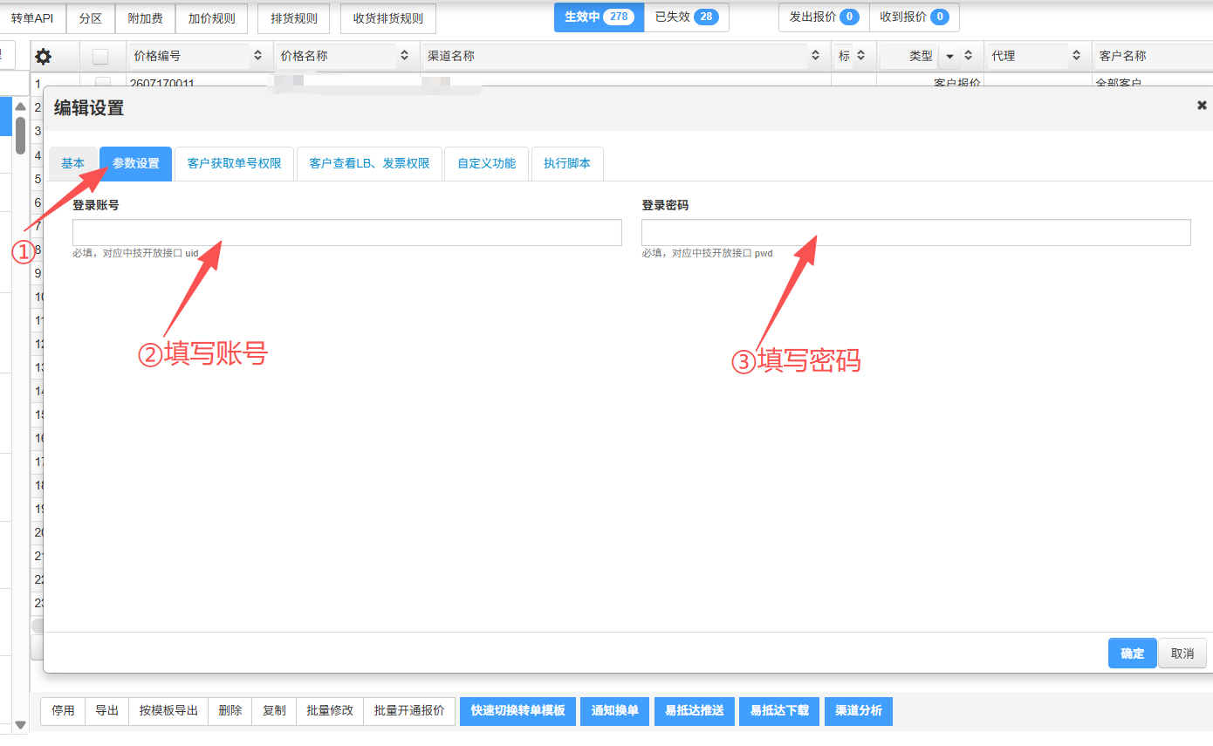Tick the select-all checkbox in table header

click(x=100, y=57)
